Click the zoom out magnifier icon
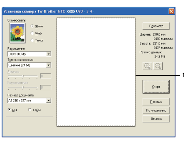This screenshot has height=150, width=185. click(x=158, y=66)
